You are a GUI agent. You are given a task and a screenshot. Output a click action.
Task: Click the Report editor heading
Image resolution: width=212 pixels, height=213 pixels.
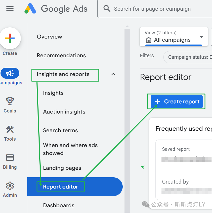[x=166, y=77]
